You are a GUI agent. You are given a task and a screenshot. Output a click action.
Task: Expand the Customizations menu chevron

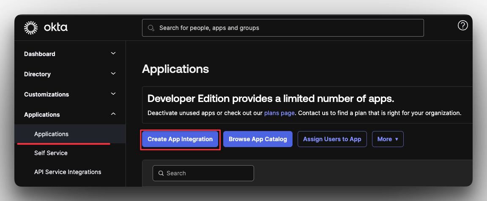click(x=113, y=94)
